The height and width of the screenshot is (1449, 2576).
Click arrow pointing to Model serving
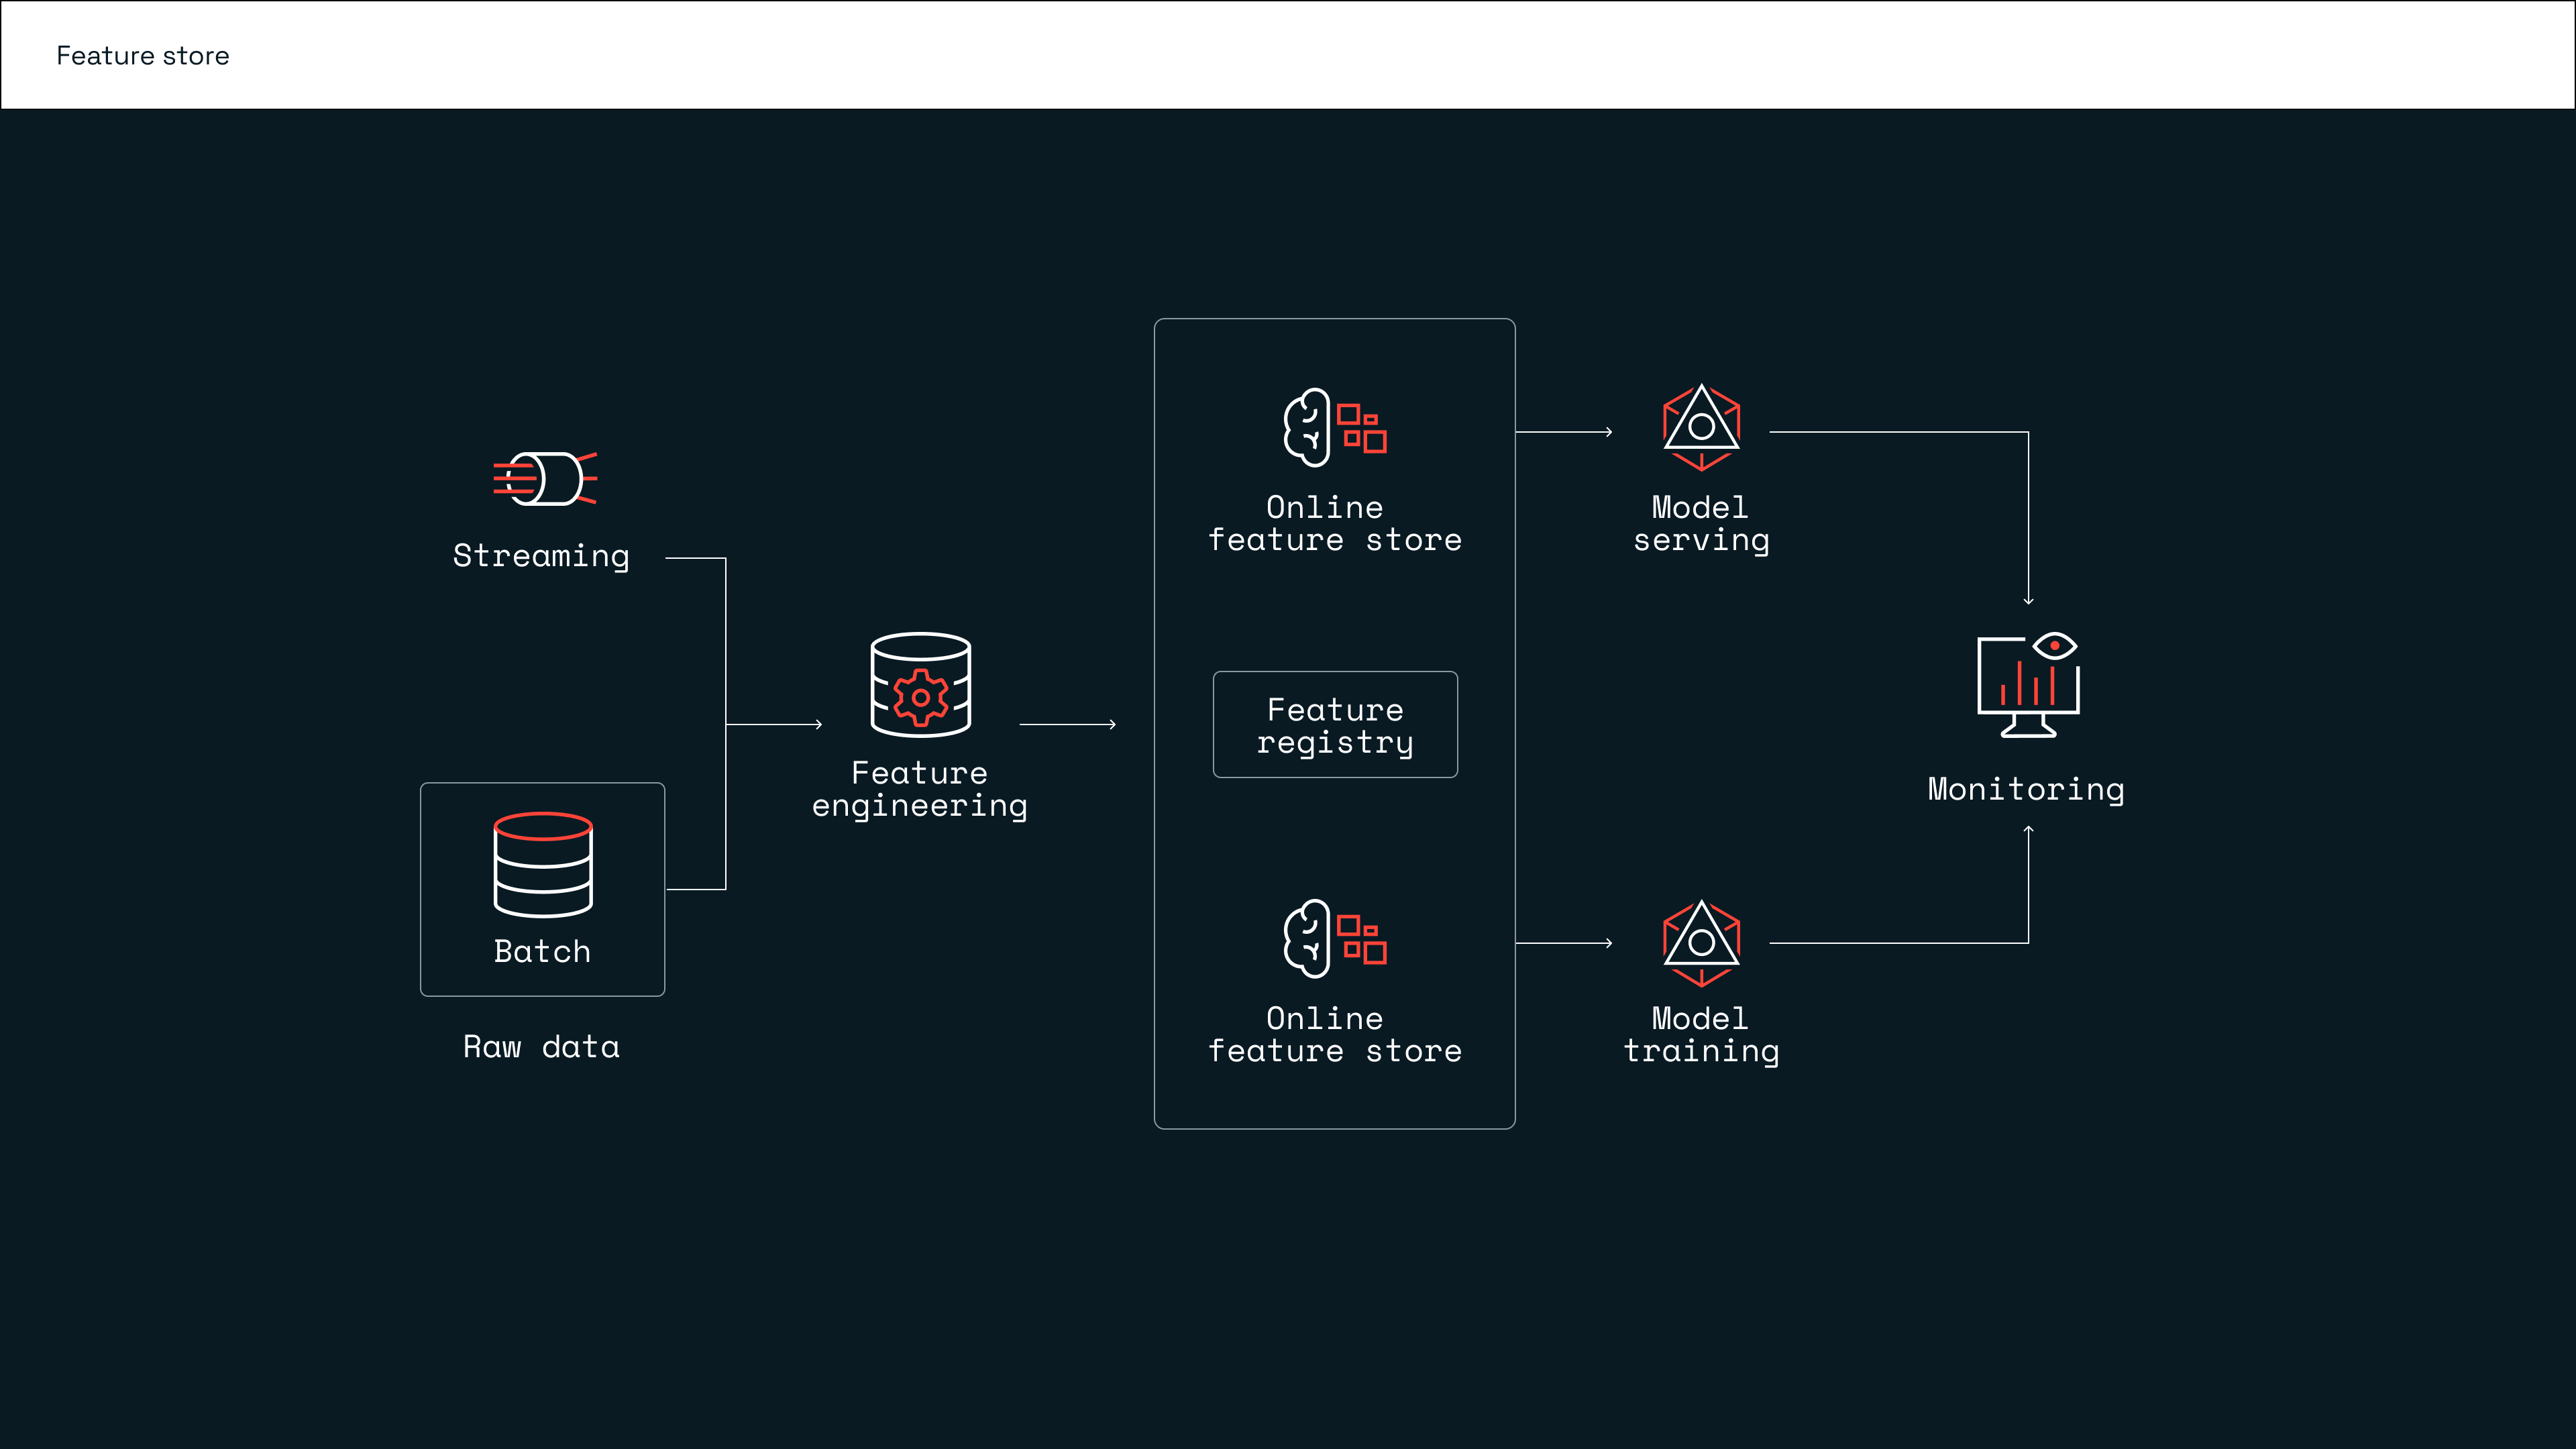1564,432
